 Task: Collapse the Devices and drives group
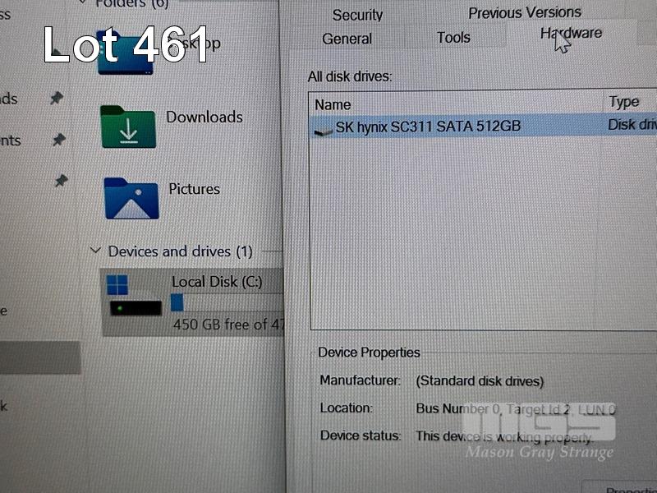96,251
